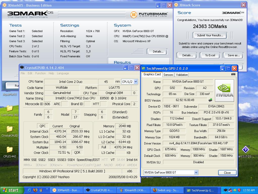Open the CPUZ1442 desktop folder
This screenshot has height=194, width=258.
[10, 152]
